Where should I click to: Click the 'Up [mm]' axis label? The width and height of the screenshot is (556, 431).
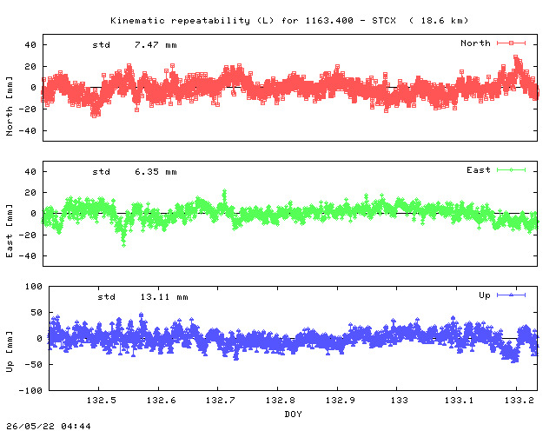pos(10,352)
